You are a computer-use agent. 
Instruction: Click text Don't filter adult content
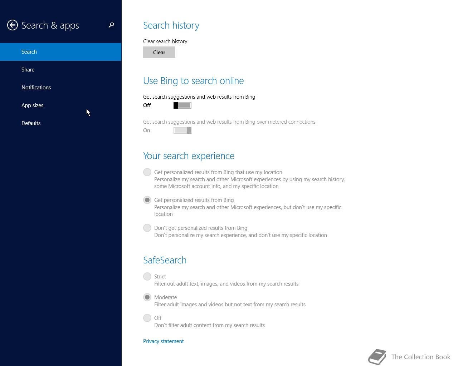point(209,325)
